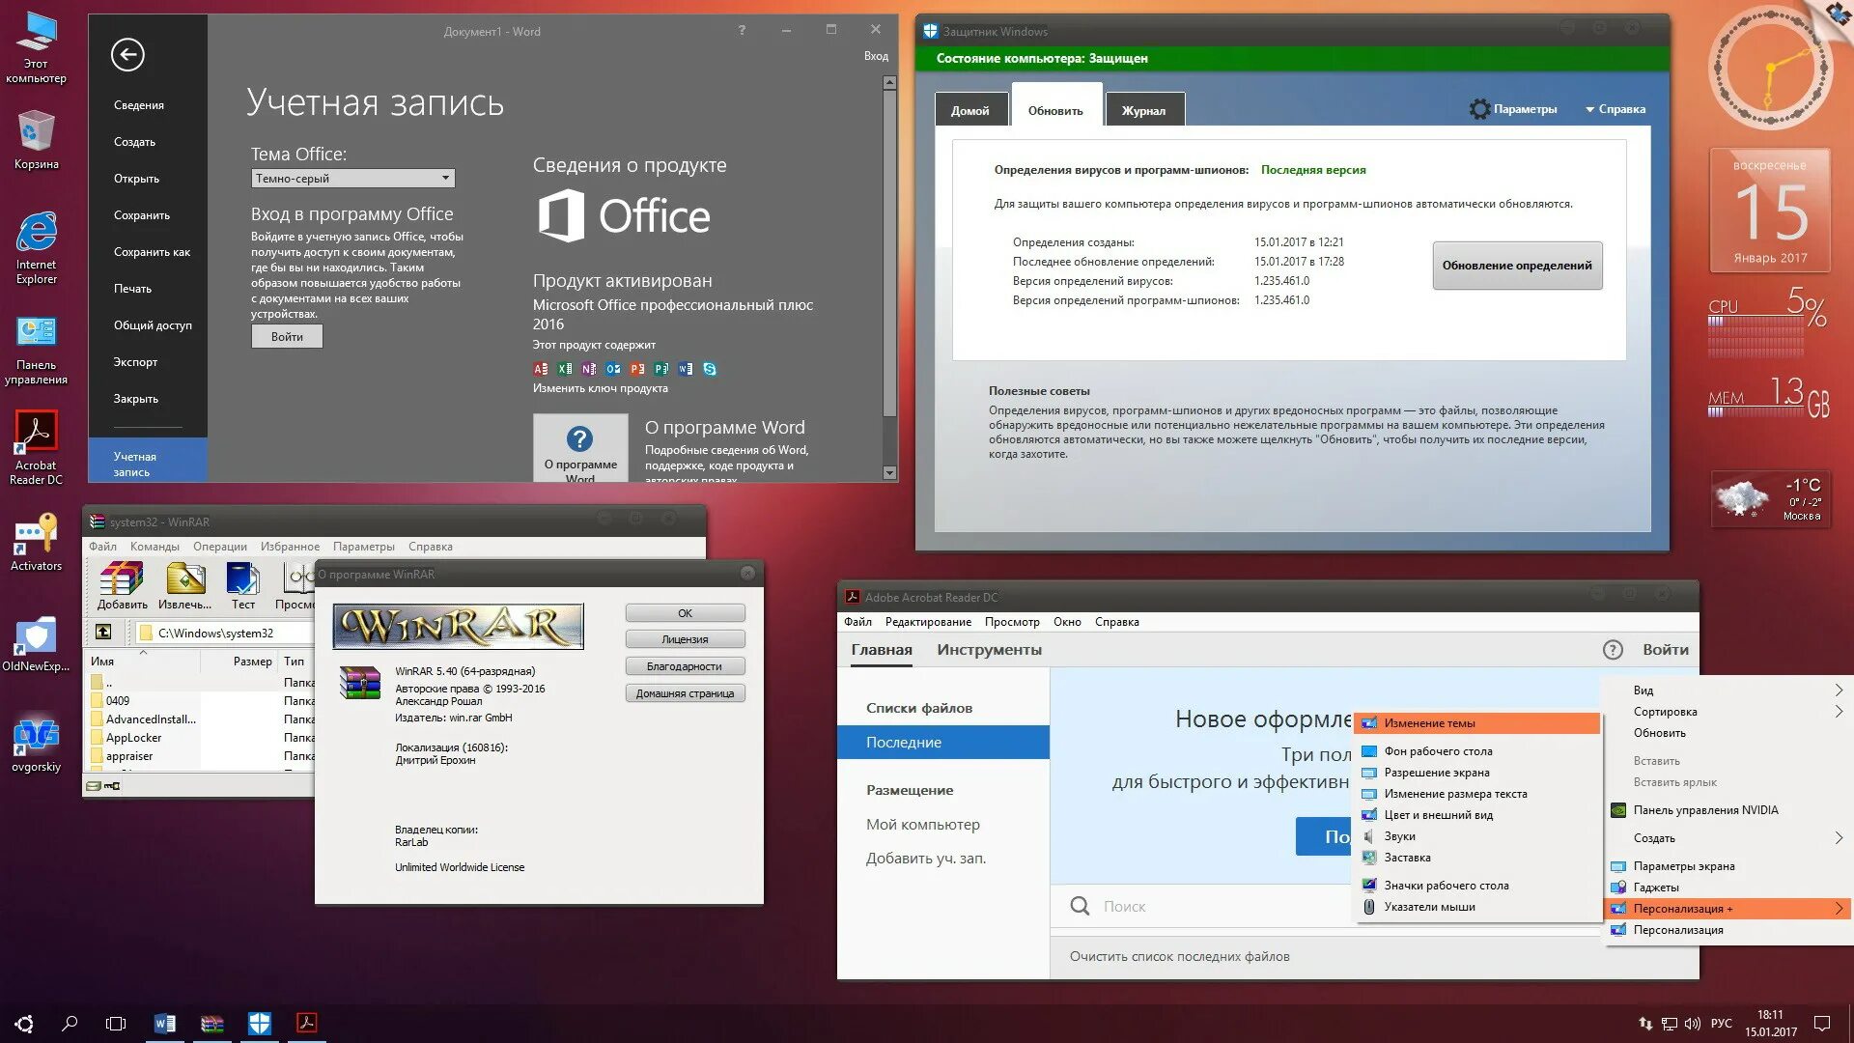
Task: Click Clear recent files list in Acrobat
Action: tap(1179, 957)
